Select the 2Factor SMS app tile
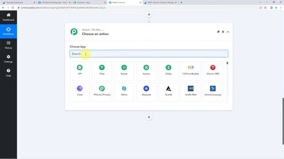The image size is (284, 159). tap(213, 71)
